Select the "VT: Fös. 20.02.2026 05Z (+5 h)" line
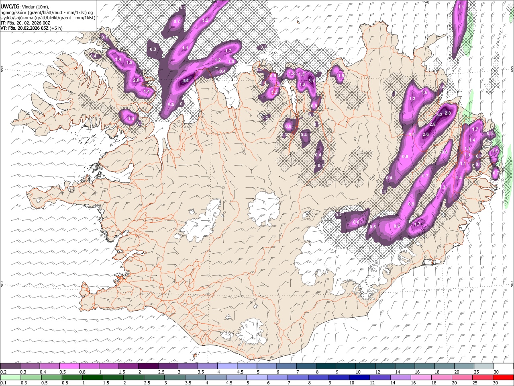The width and height of the screenshot is (514, 386). (31, 29)
